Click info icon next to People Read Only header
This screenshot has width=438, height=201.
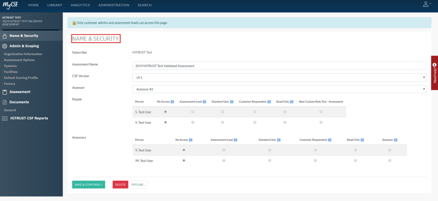[292, 102]
